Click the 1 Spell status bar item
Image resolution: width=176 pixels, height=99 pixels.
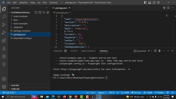click(x=148, y=93)
